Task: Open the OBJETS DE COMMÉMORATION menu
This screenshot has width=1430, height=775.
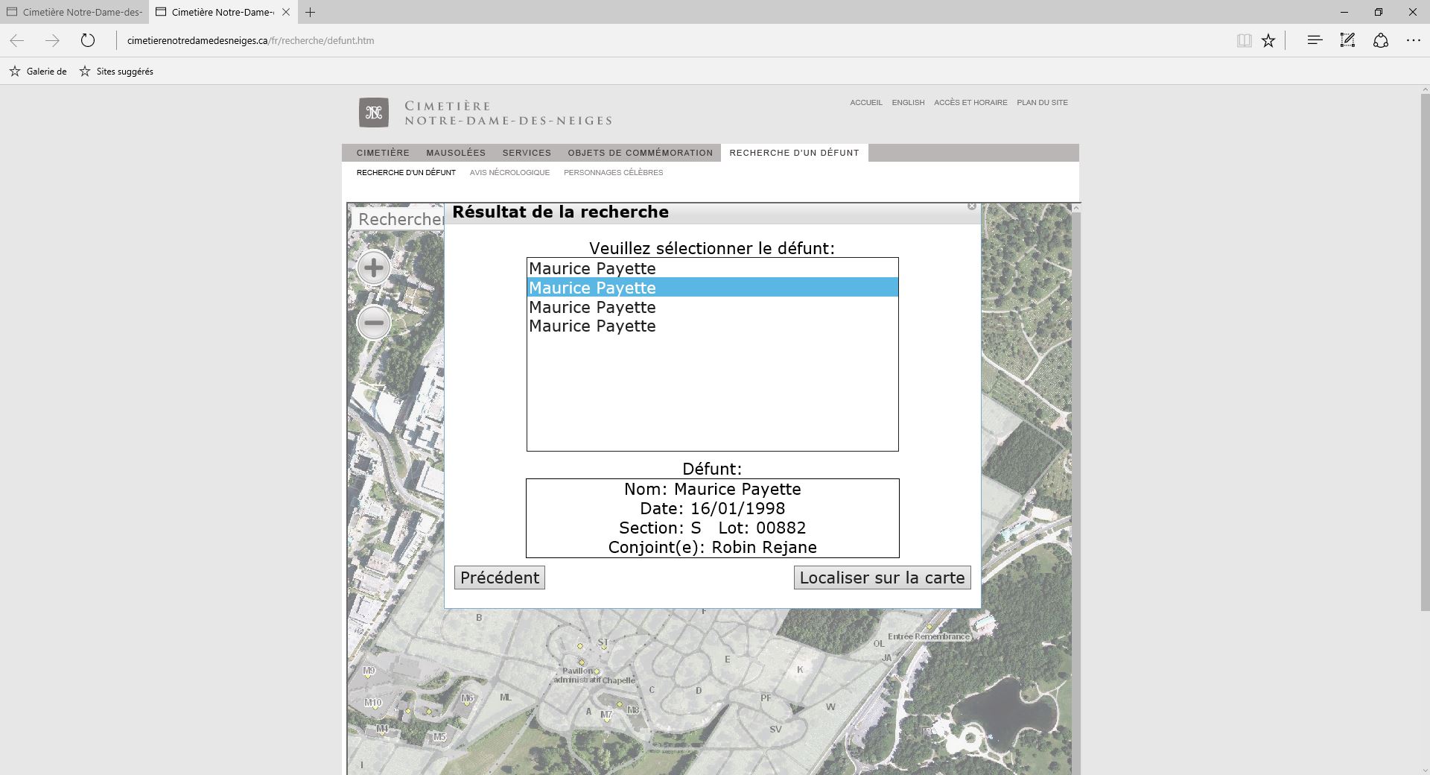Action: click(x=640, y=153)
